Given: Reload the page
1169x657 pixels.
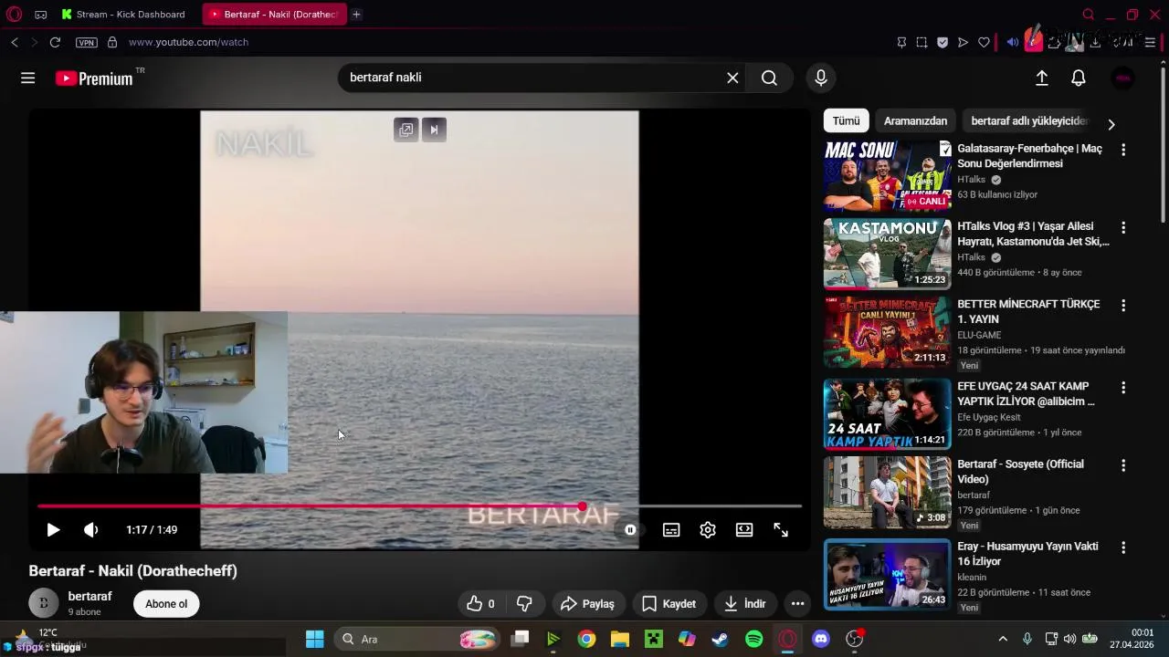Looking at the screenshot, I should pos(55,42).
